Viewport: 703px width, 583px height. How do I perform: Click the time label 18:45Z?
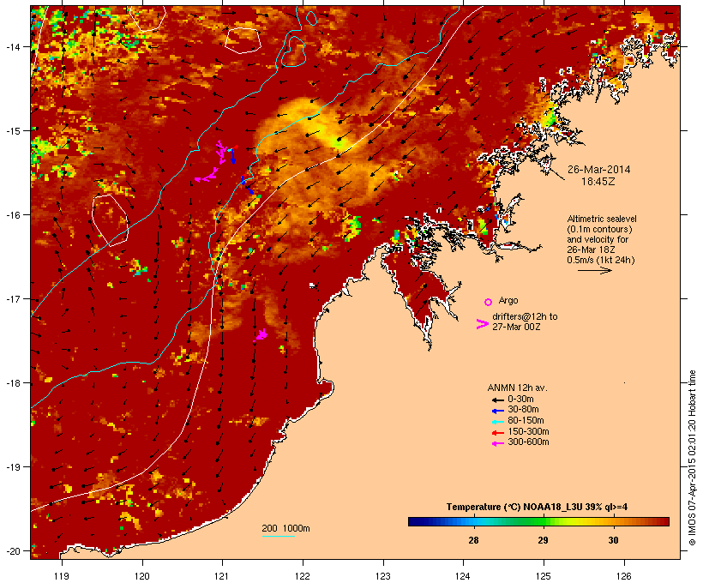[x=598, y=182]
